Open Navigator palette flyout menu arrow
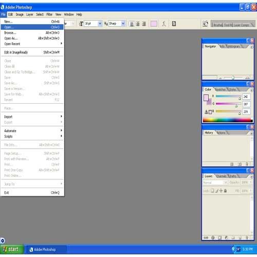 click(252, 47)
